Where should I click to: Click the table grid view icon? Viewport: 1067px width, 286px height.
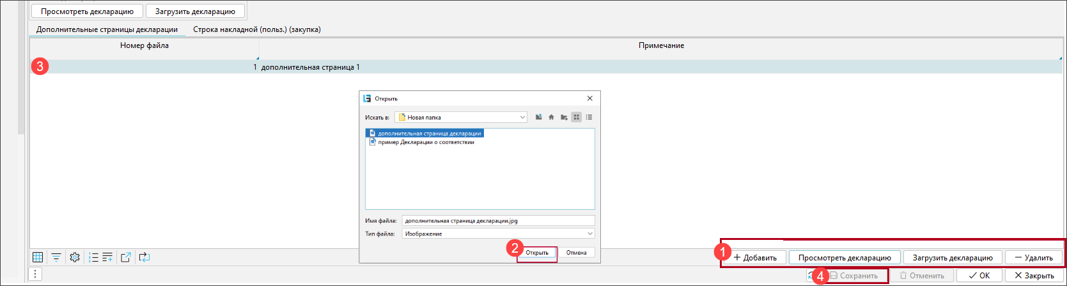(38, 257)
